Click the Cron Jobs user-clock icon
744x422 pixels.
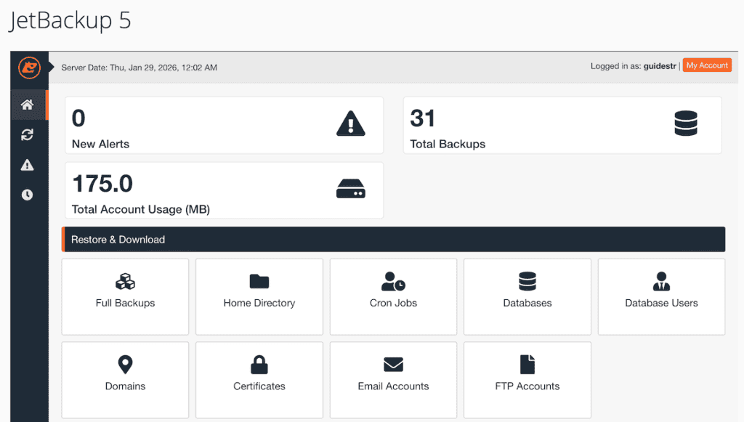tap(393, 281)
